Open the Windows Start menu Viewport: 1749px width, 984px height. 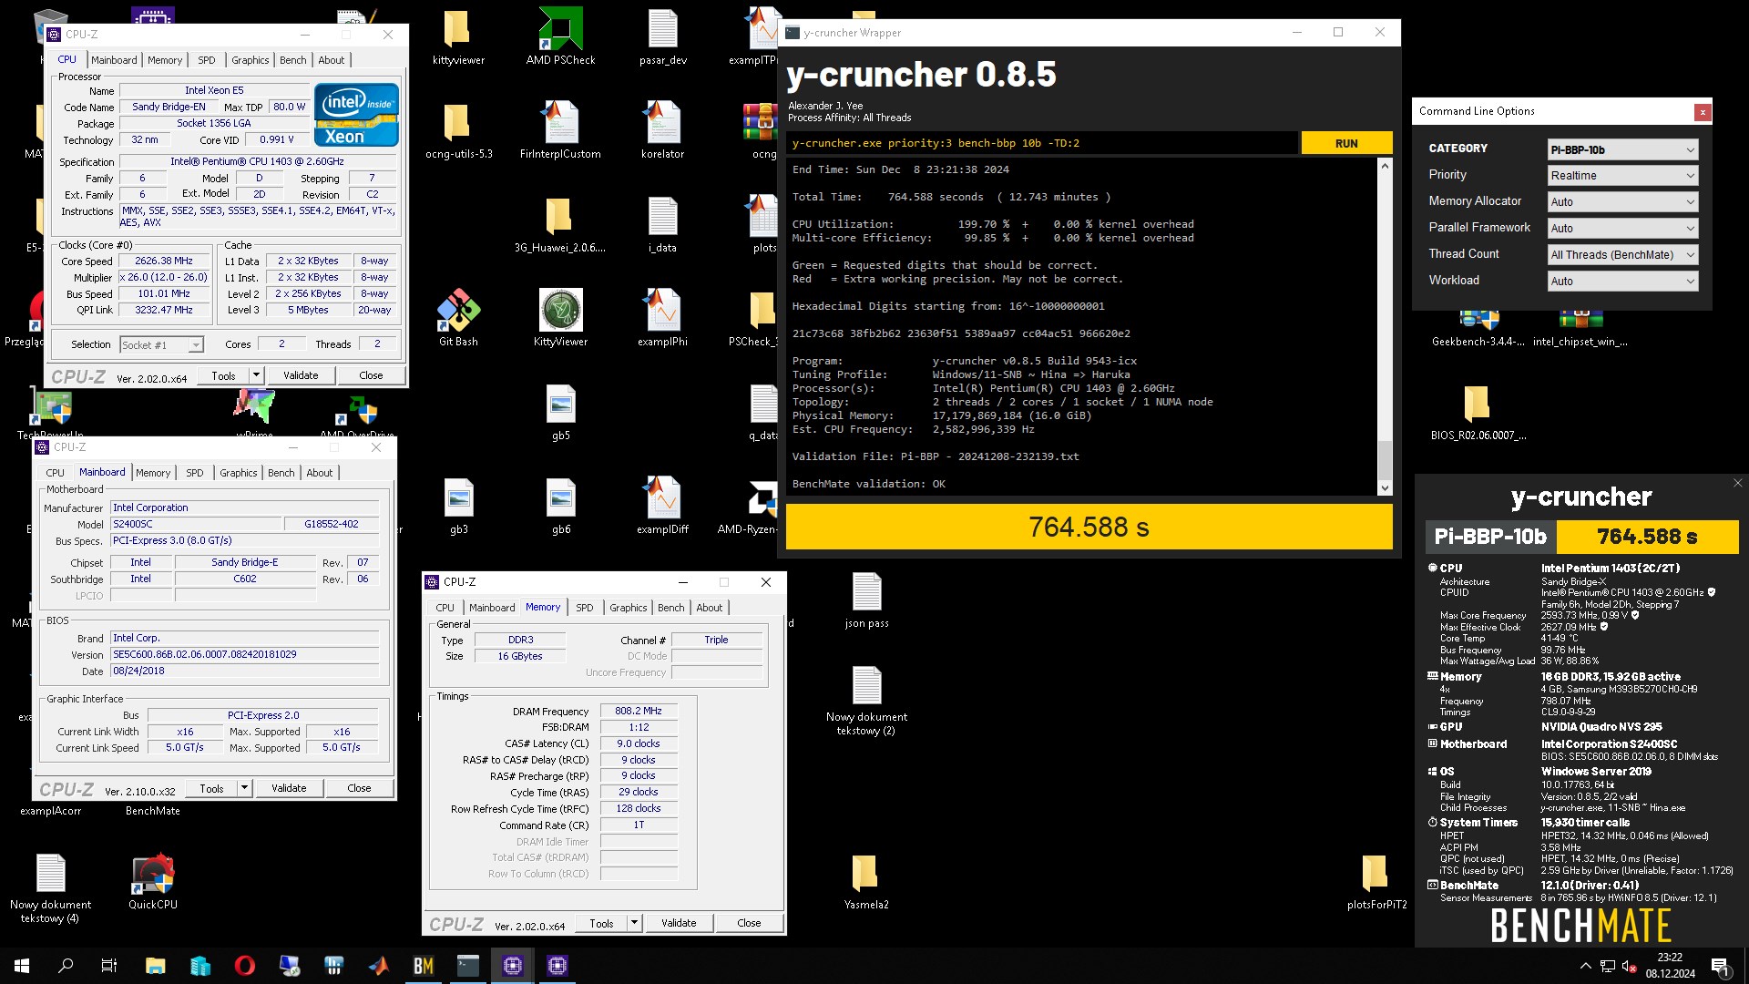pos(22,966)
